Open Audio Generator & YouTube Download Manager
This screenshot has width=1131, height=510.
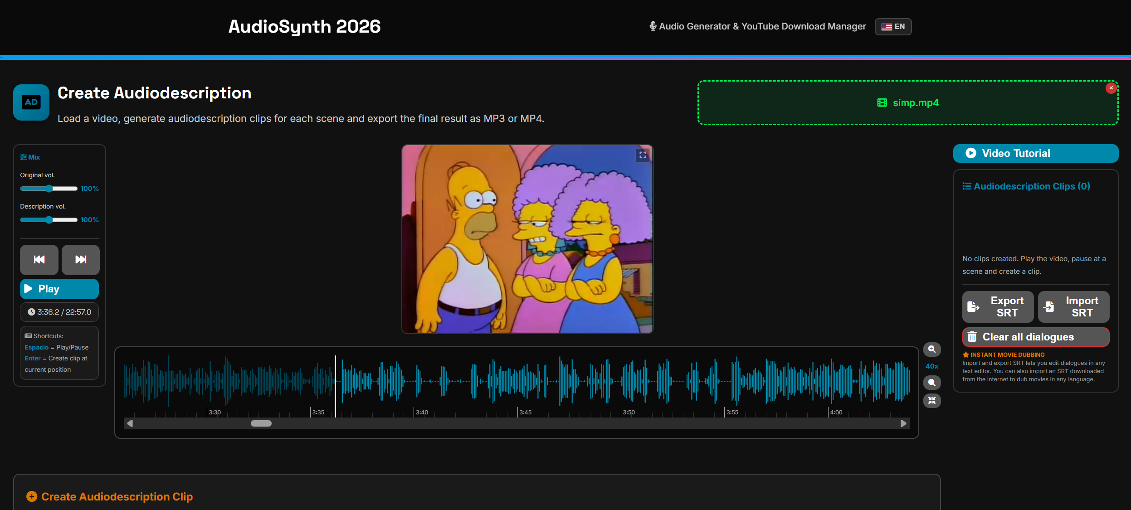coord(758,26)
